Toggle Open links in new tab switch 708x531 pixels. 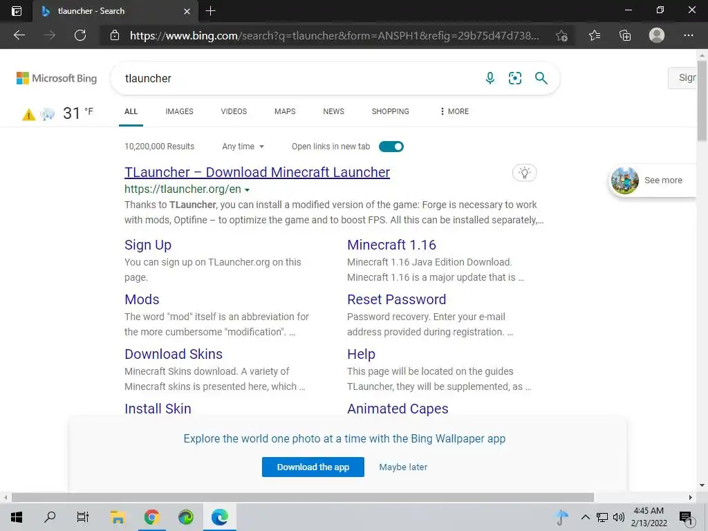click(x=391, y=147)
